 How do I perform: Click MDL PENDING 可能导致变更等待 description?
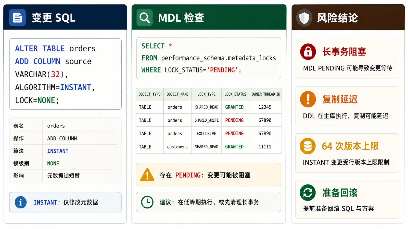click(348, 68)
